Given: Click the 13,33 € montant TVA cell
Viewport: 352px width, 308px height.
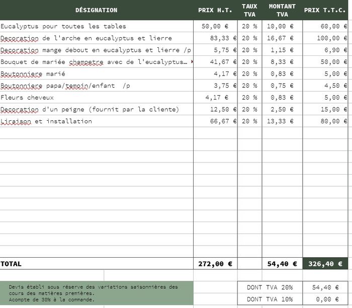Looking at the screenshot, I should pos(282,121).
